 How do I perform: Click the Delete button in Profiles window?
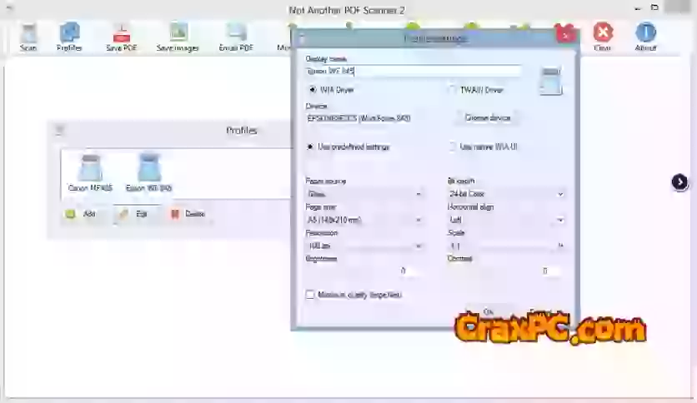[x=188, y=214]
